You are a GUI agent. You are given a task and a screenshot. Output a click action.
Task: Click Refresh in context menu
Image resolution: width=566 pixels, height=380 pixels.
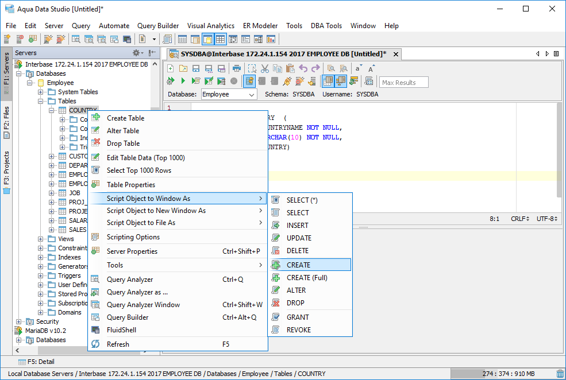pyautogui.click(x=178, y=344)
